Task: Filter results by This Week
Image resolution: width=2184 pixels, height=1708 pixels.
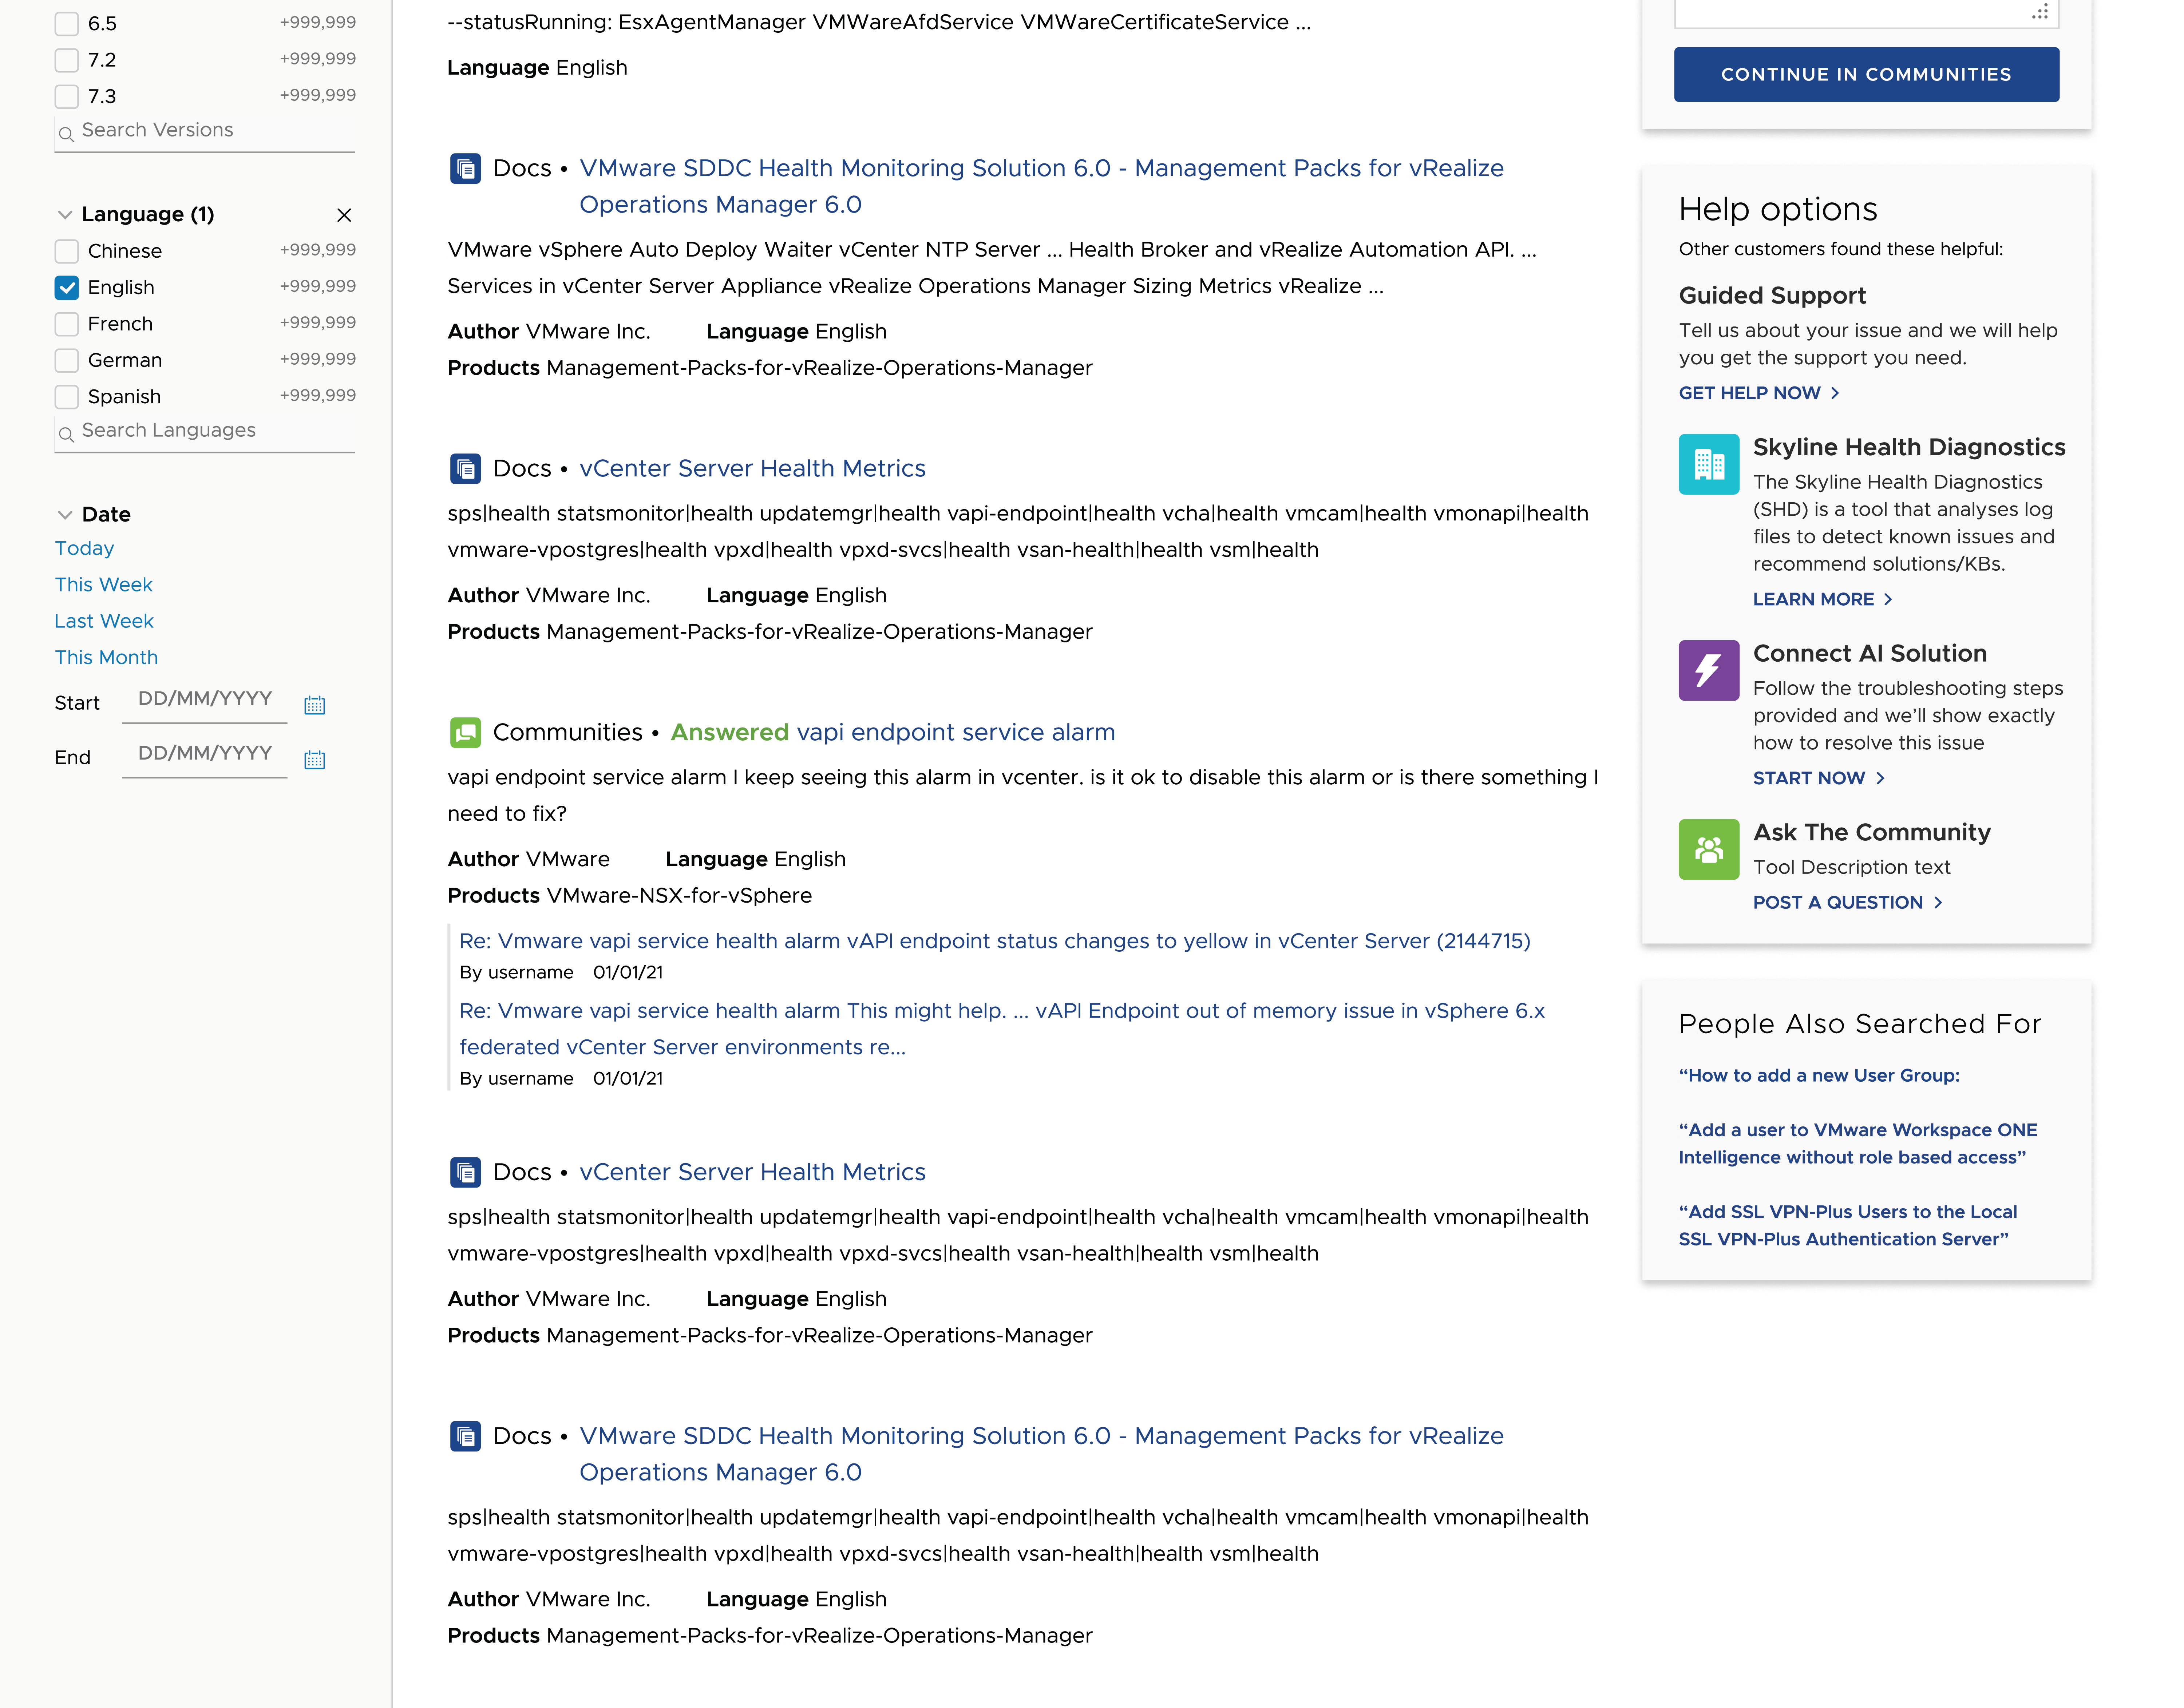Action: click(104, 584)
